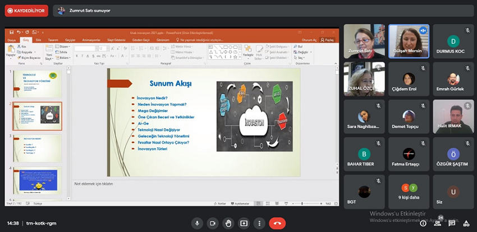Open the meeting chat panel
This screenshot has height=232, width=477.
452,223
